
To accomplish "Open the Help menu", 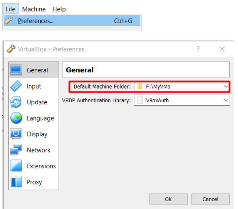I will (59, 9).
